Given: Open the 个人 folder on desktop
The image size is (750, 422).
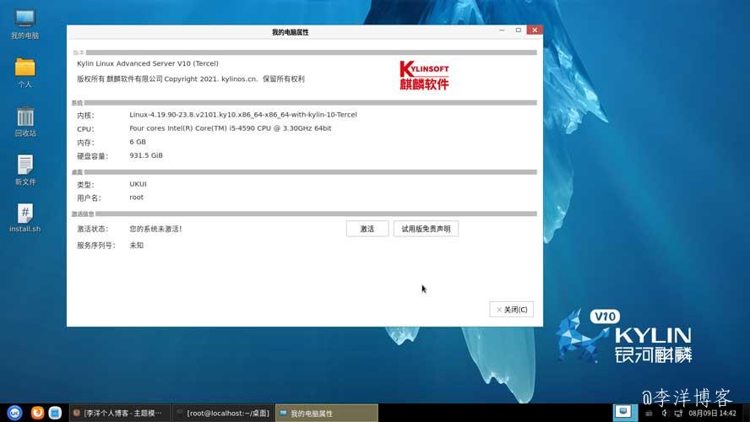Looking at the screenshot, I should [x=24, y=71].
